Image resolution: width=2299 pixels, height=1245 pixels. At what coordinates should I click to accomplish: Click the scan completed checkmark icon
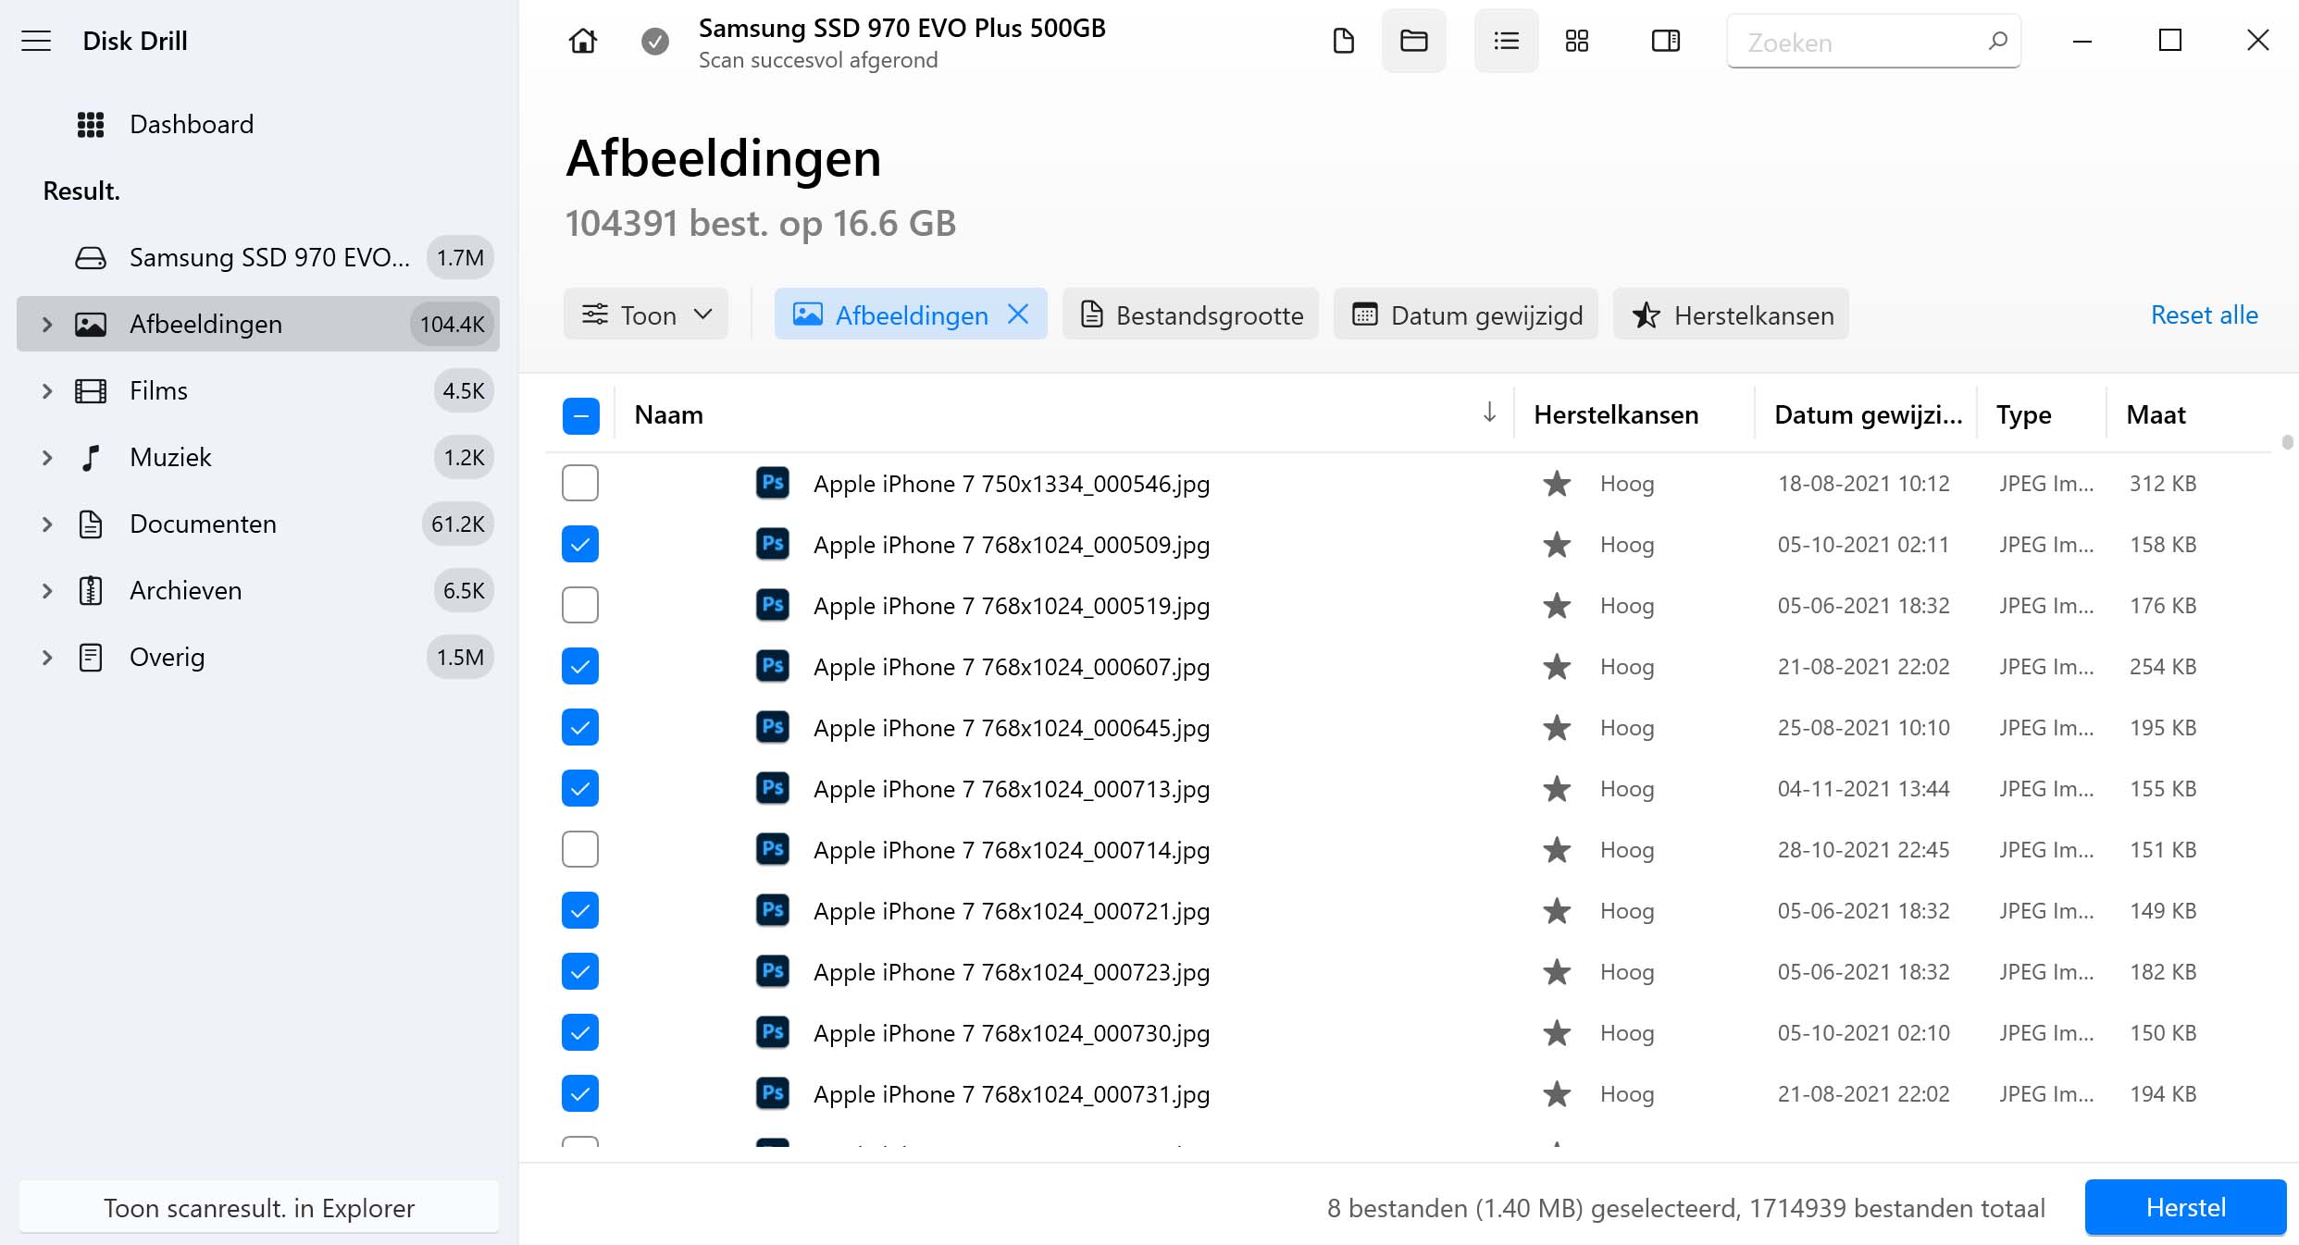655,41
